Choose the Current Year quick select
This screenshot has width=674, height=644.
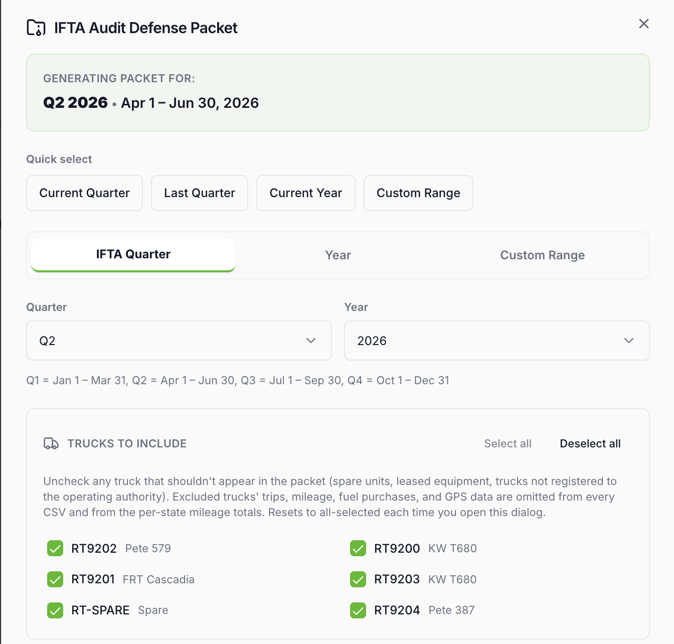(x=306, y=193)
